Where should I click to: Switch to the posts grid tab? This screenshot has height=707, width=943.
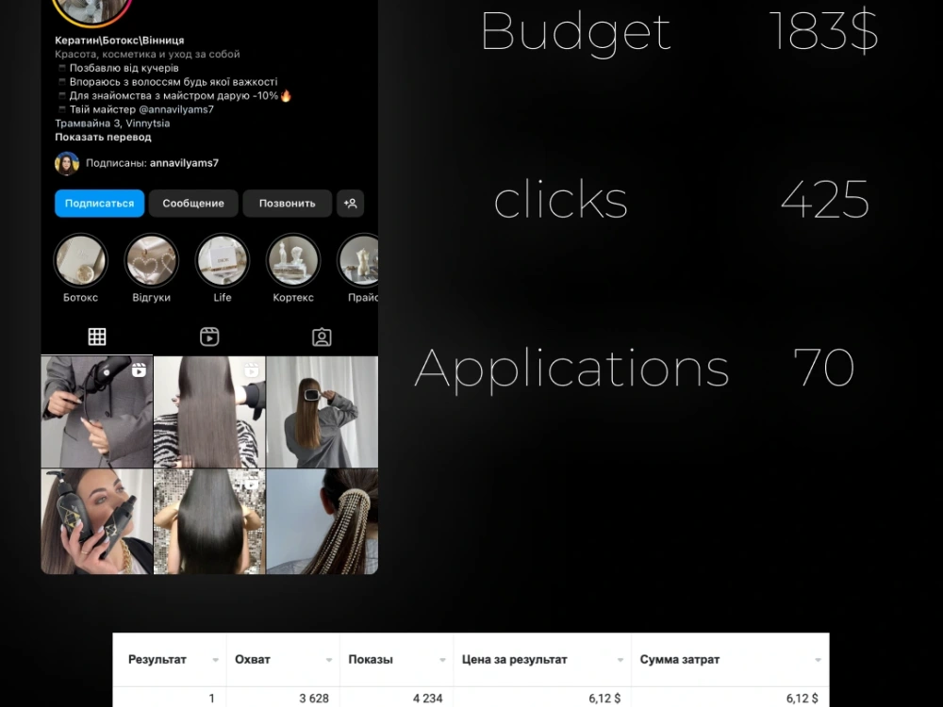pos(97,337)
